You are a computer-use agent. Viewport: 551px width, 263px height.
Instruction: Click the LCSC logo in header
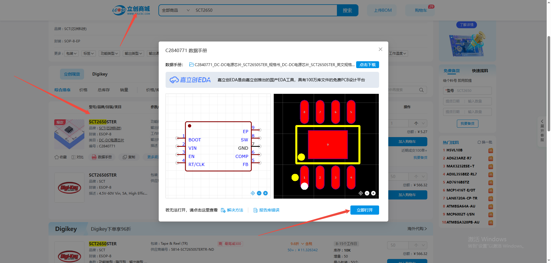(x=131, y=10)
